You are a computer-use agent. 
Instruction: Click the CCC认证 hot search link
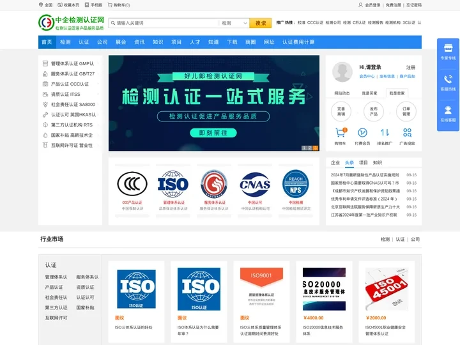coord(315,22)
